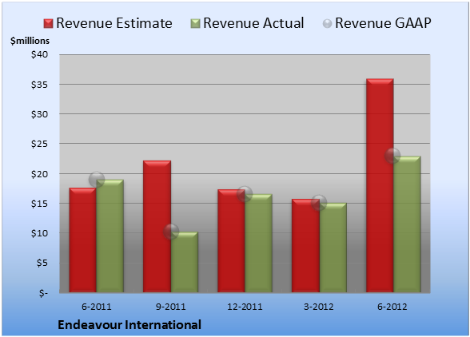The width and height of the screenshot is (470, 337).
Task: Click the green Revenue Actual legend swatch
Action: [195, 24]
